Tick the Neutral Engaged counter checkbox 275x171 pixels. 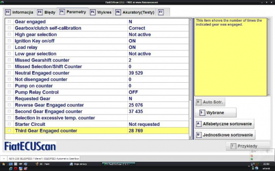[9, 73]
